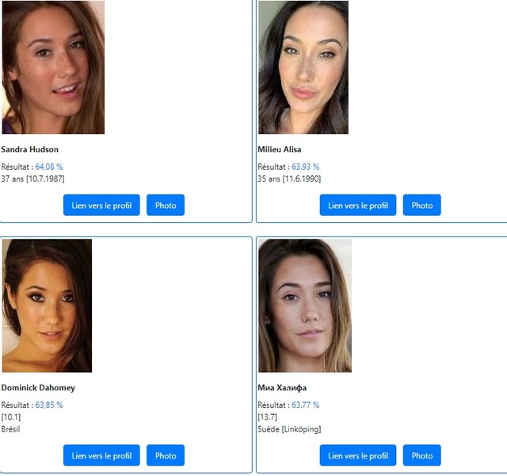Click the 63.93 % result value
The height and width of the screenshot is (476, 507).
[305, 167]
